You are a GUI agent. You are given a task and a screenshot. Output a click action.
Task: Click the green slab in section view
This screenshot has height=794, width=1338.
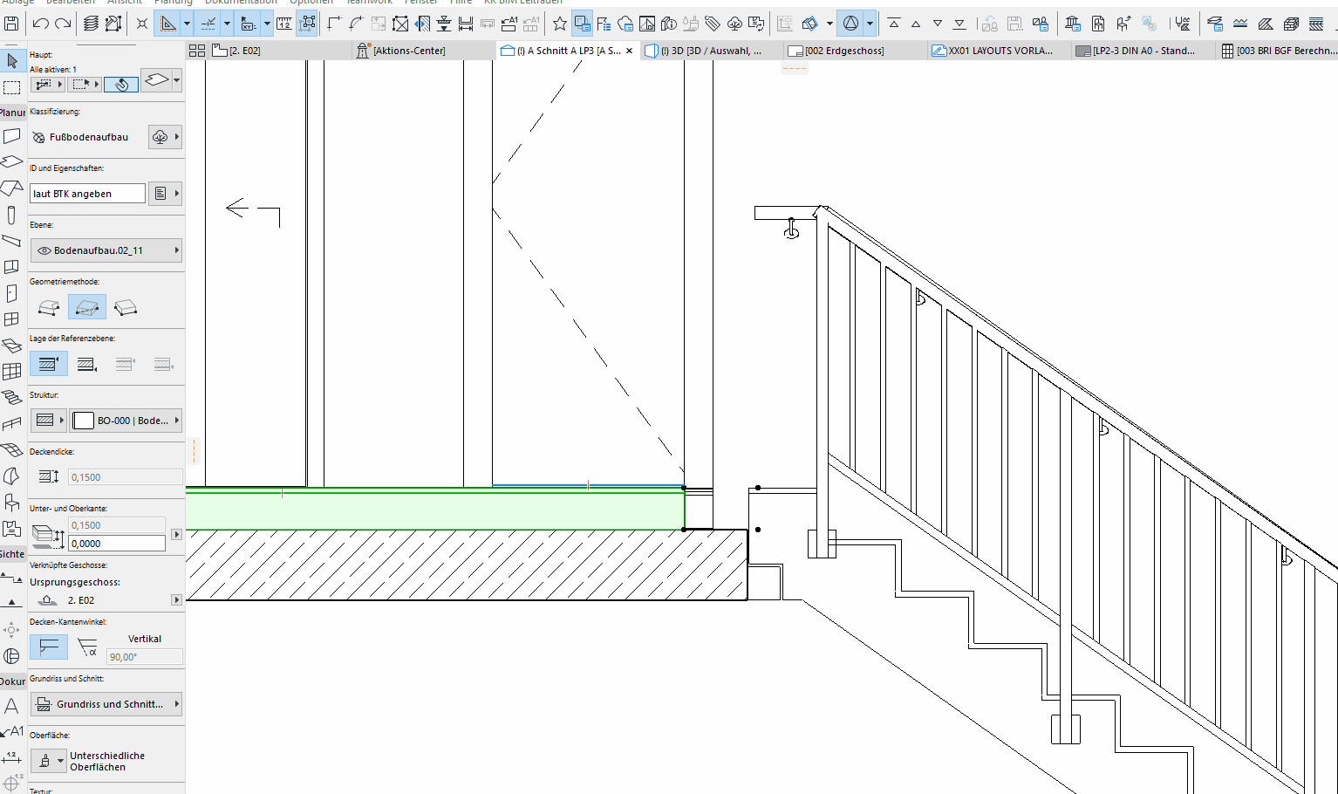(x=434, y=510)
